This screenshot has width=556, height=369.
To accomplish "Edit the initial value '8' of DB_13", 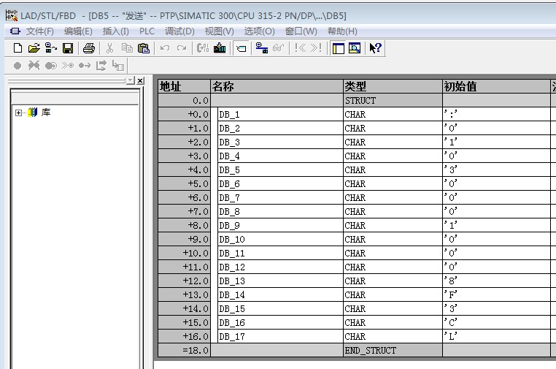I will [496, 281].
